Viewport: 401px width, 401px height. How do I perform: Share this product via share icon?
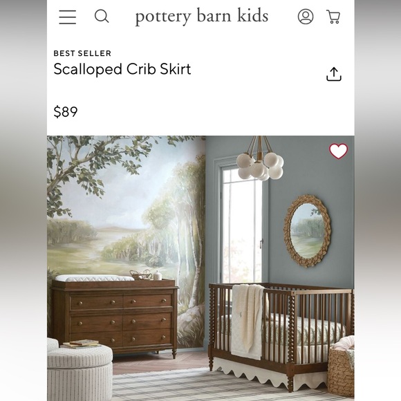(334, 74)
